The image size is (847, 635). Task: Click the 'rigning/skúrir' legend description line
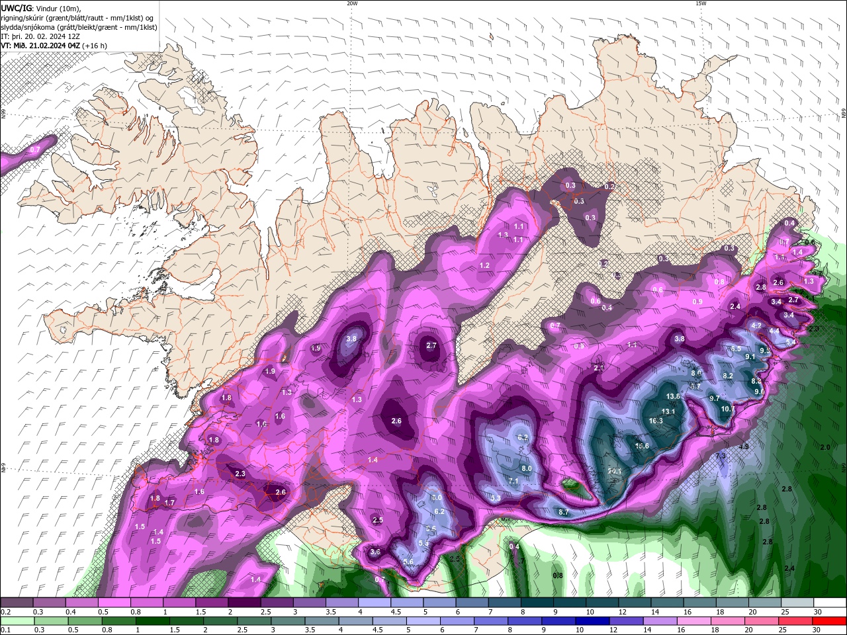pyautogui.click(x=78, y=17)
